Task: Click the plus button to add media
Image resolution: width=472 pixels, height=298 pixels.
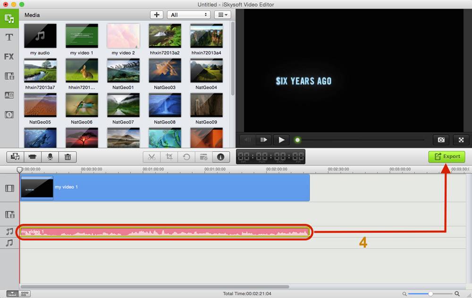Action: [x=157, y=15]
